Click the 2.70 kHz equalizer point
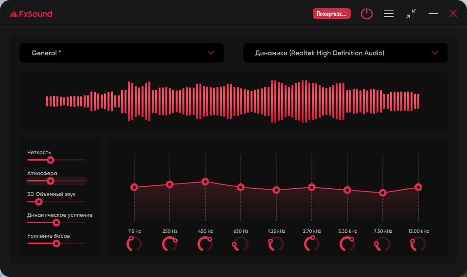467x277 pixels. pos(312,187)
